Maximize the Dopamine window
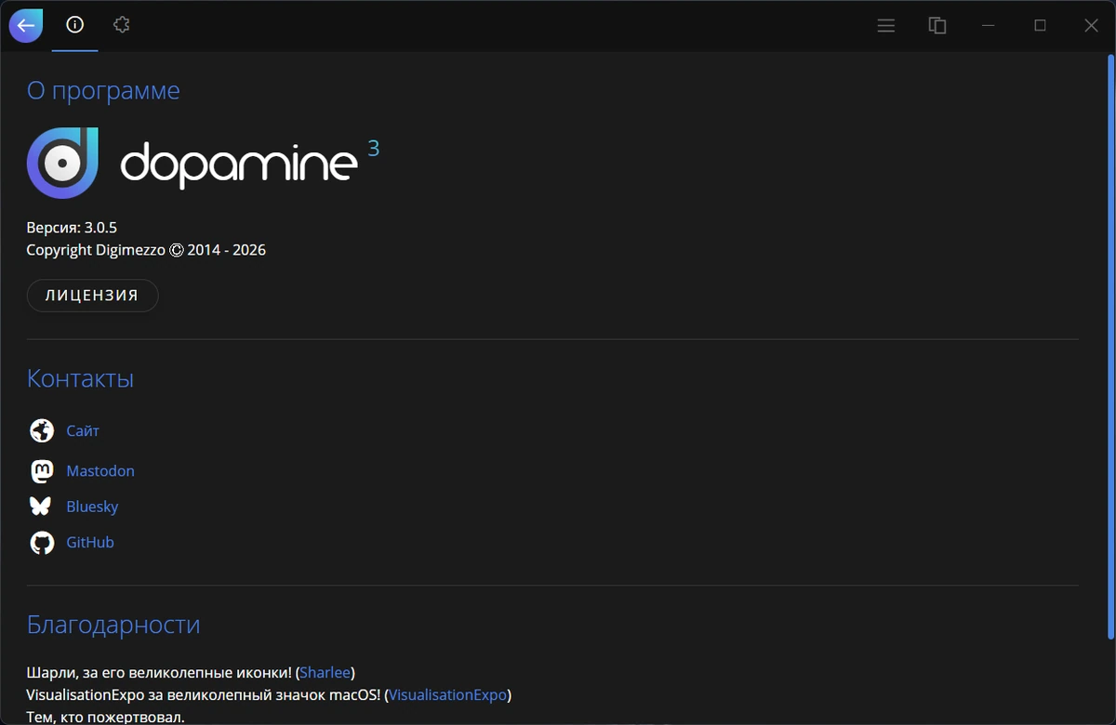 (x=1040, y=26)
